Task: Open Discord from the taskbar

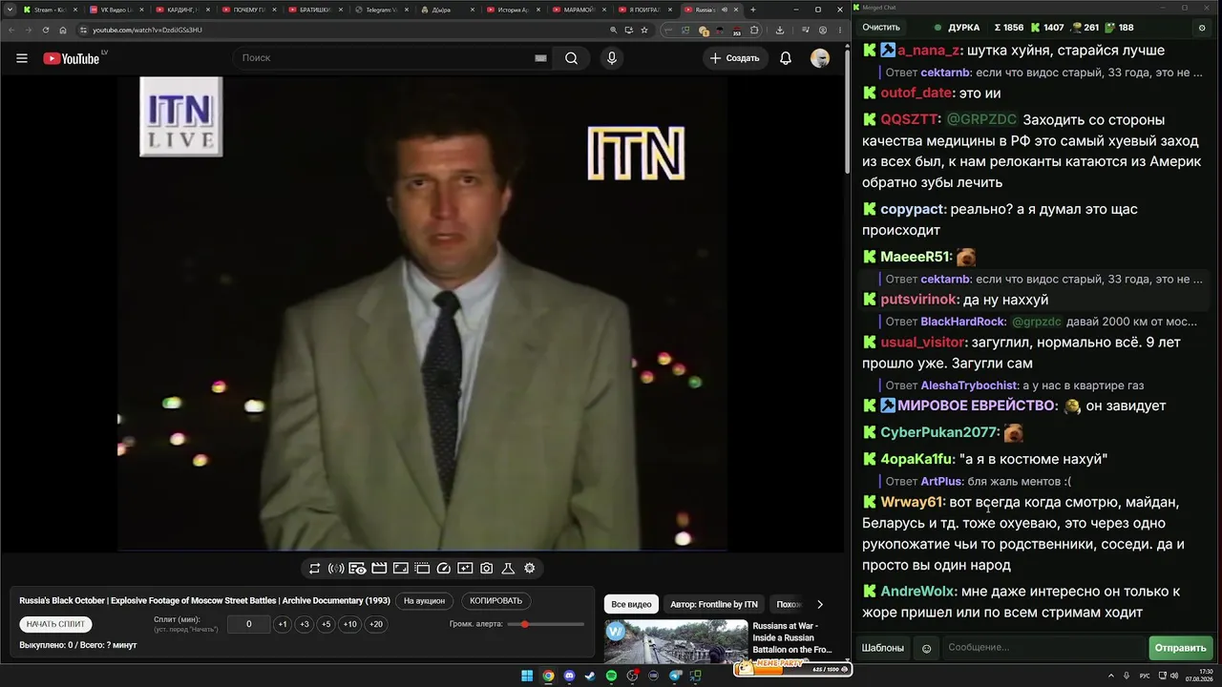Action: (x=569, y=676)
